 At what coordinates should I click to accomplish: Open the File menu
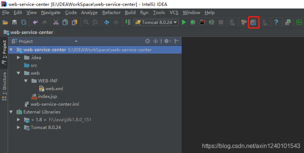point(6,13)
